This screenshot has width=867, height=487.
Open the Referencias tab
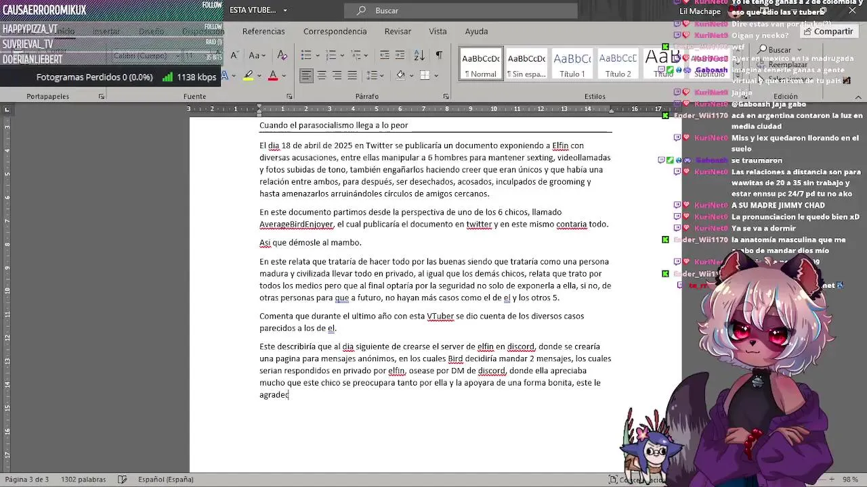pyautogui.click(x=263, y=31)
